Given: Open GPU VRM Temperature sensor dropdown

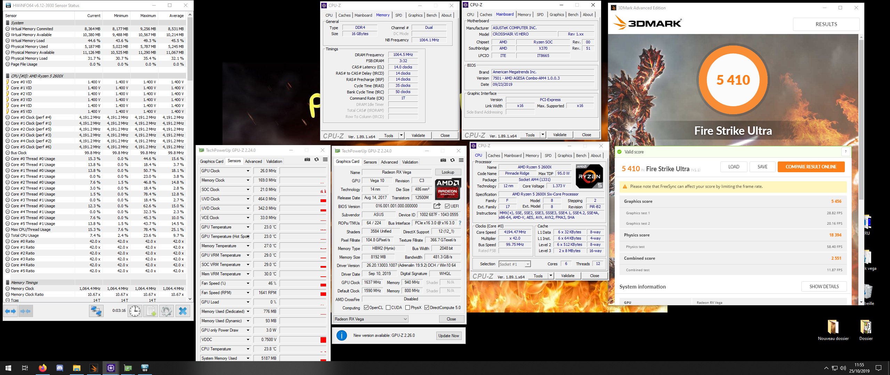Looking at the screenshot, I should [x=248, y=255].
